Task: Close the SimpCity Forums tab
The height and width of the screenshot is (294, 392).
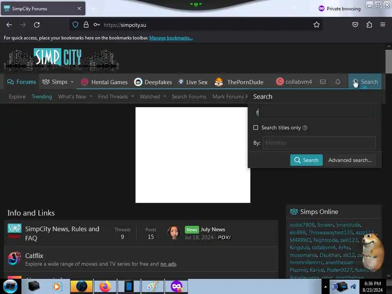Action: point(79,8)
